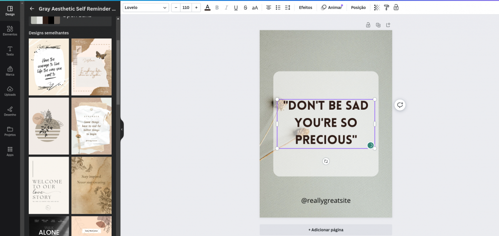Open the Apps panel
This screenshot has height=236, width=499.
pos(10,151)
